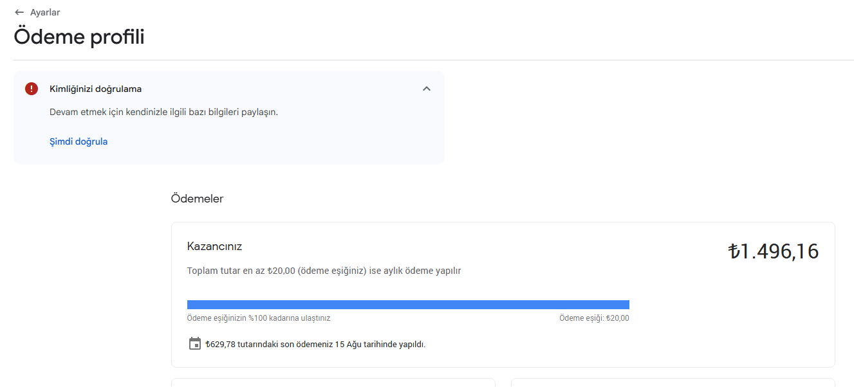Click the Kimliğinizi doğrulama banner title

pyautogui.click(x=95, y=89)
